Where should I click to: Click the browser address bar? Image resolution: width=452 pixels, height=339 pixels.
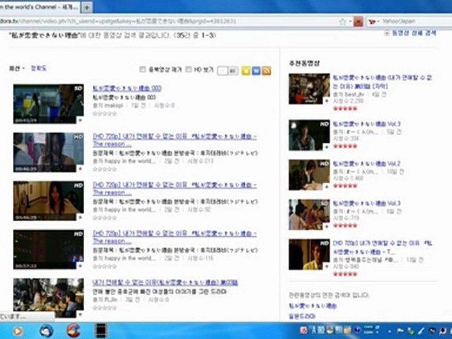point(169,21)
